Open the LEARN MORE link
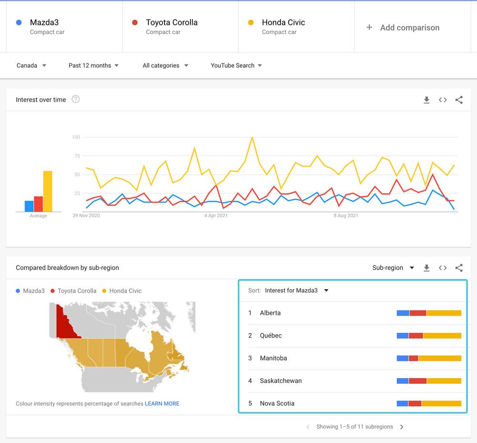This screenshot has height=443, width=477. click(162, 403)
